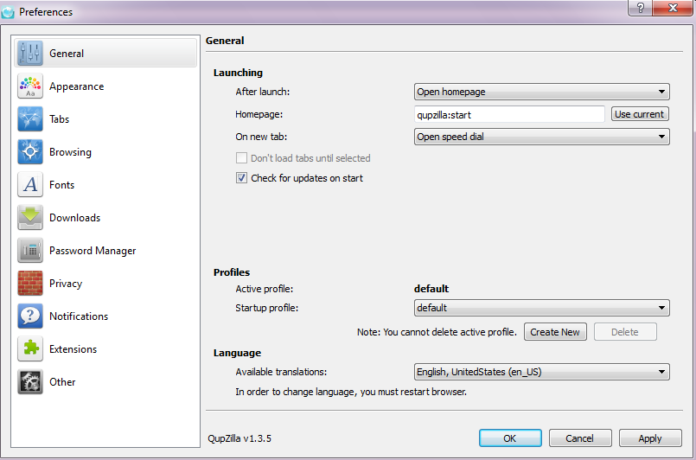Image resolution: width=696 pixels, height=460 pixels.
Task: Click the title bar help question button
Action: (640, 8)
